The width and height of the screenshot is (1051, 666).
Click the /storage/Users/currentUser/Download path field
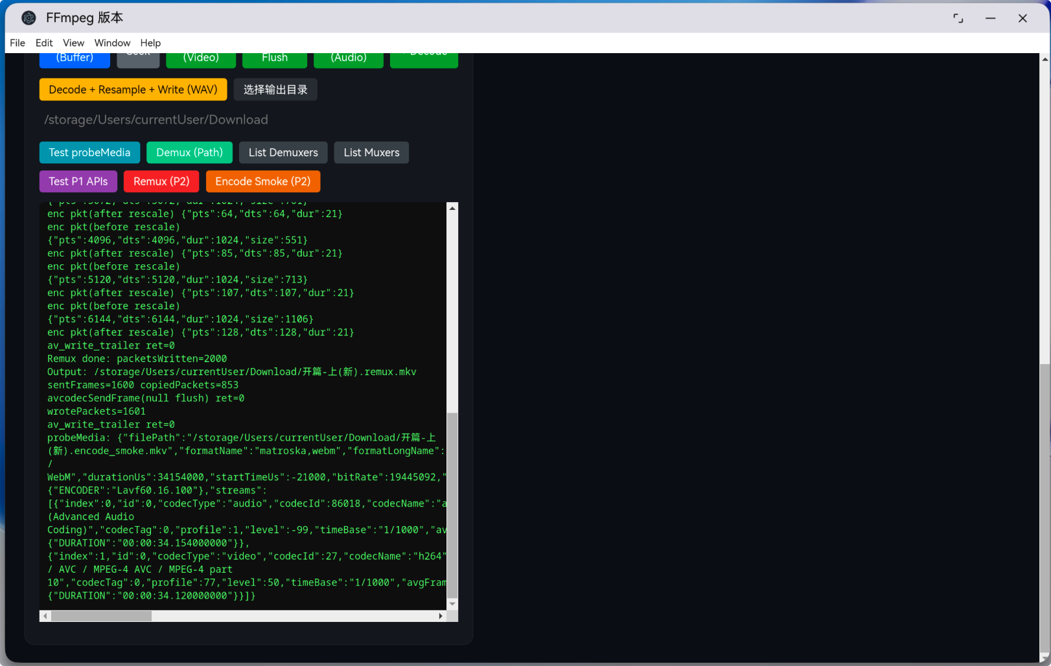[248, 120]
